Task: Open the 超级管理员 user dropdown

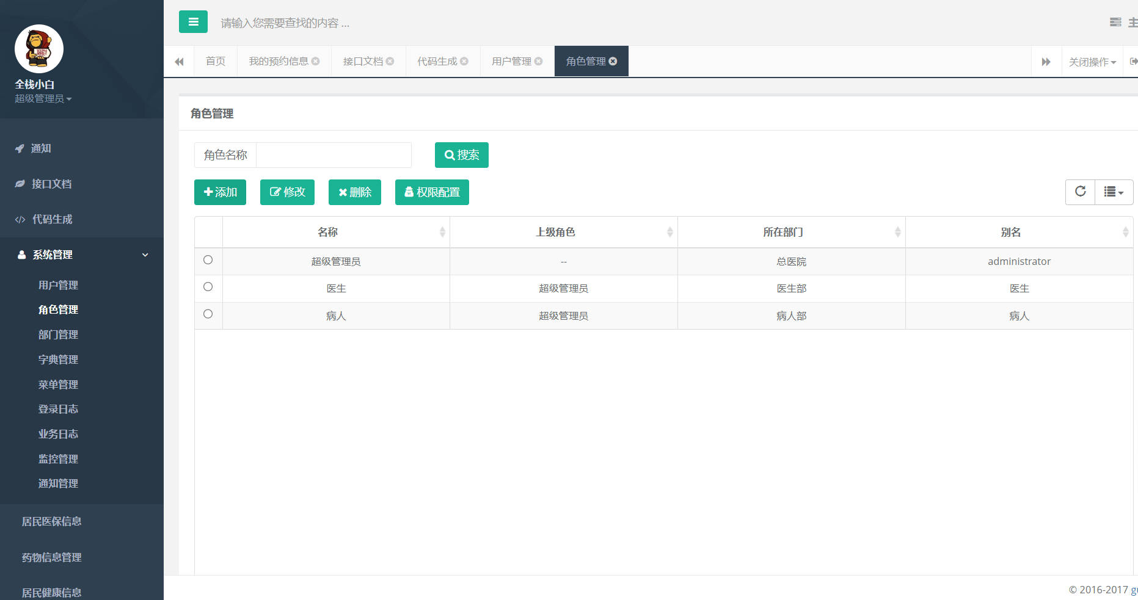Action: (x=43, y=99)
